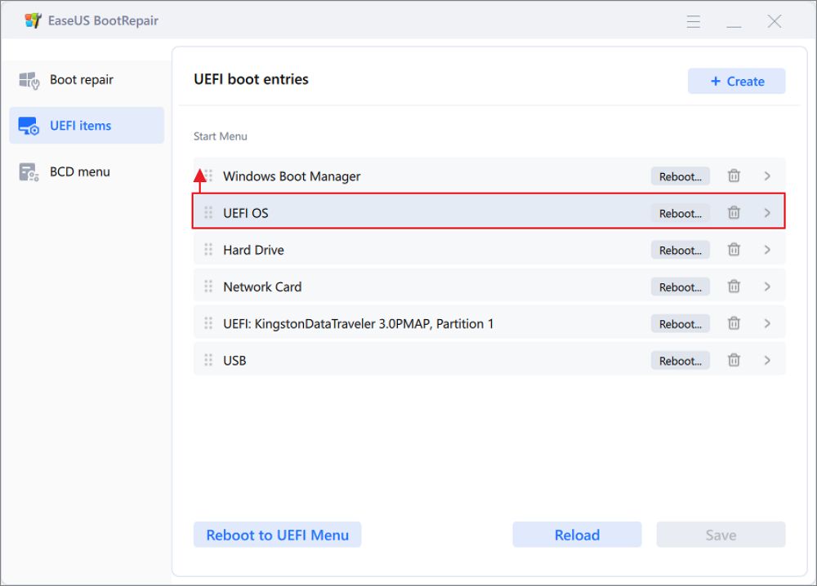
Task: Remove the Hard Drive boot entry
Action: coord(734,251)
